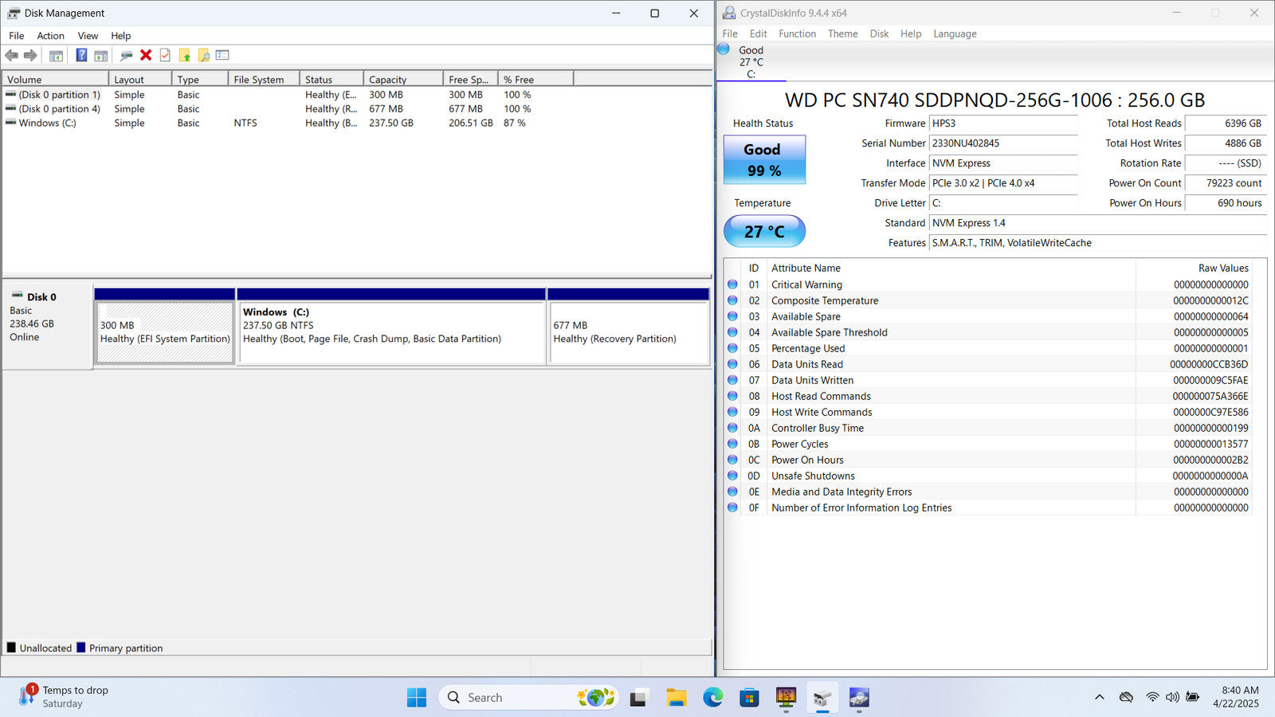This screenshot has width=1275, height=717.
Task: Click the yellow folder with magnifier icon
Action: (x=204, y=55)
